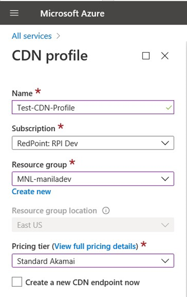Click the Resource group location info icon
The image size is (187, 297).
(x=106, y=210)
